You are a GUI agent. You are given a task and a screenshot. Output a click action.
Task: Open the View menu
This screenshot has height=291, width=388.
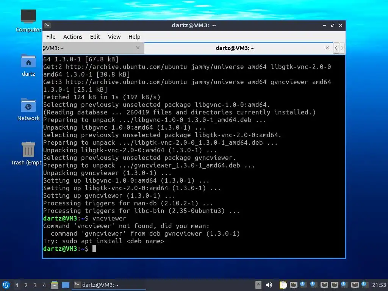114,37
